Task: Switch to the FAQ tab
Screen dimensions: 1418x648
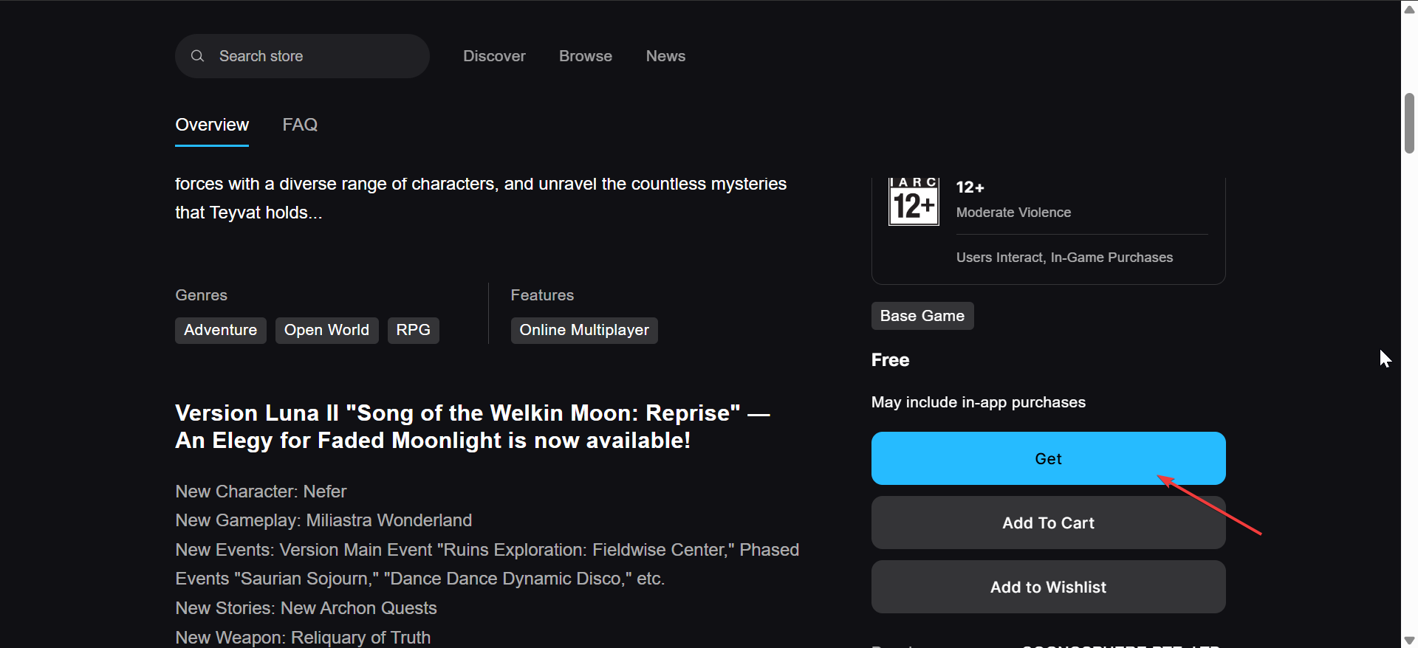Action: [300, 125]
